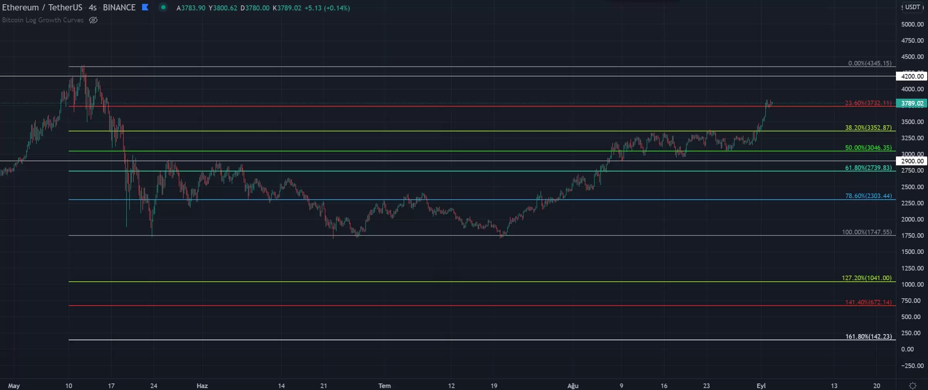
Task: Click the Eyl month marker on time axis
Action: pyautogui.click(x=761, y=386)
